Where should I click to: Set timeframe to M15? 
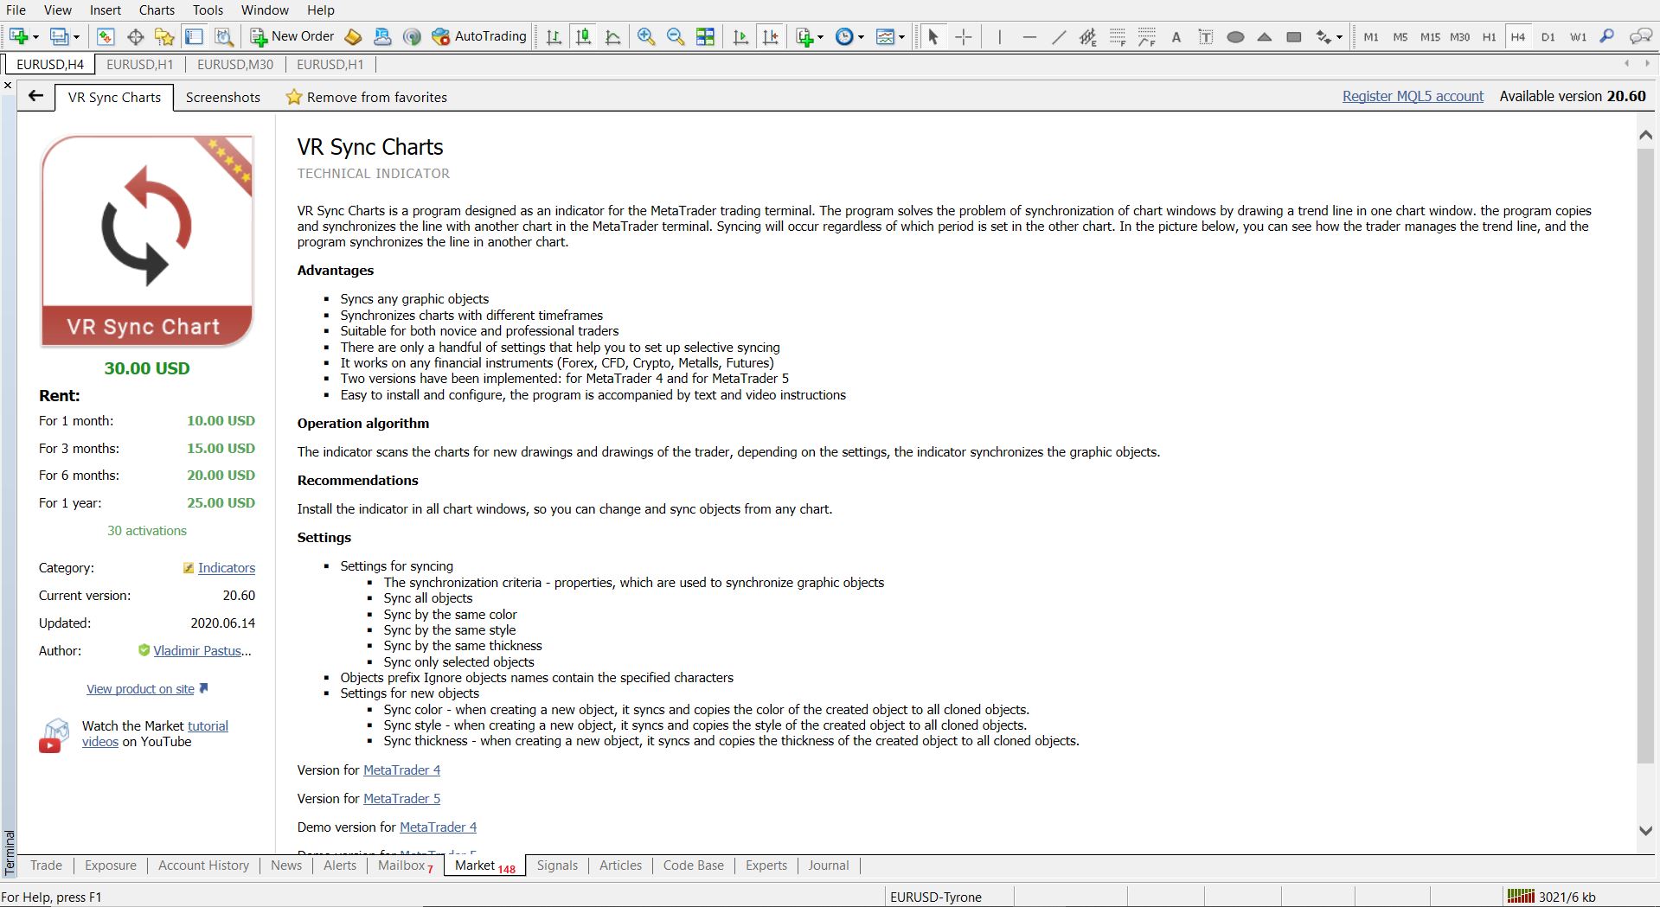point(1430,36)
